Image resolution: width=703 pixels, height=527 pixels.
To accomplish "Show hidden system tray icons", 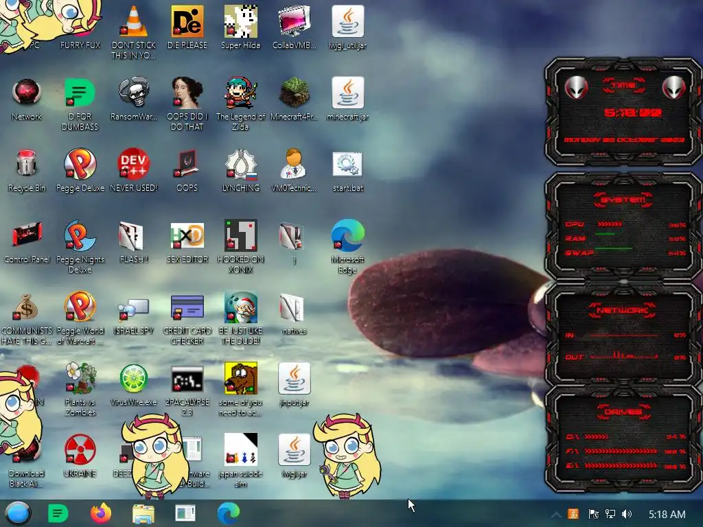I will (556, 515).
